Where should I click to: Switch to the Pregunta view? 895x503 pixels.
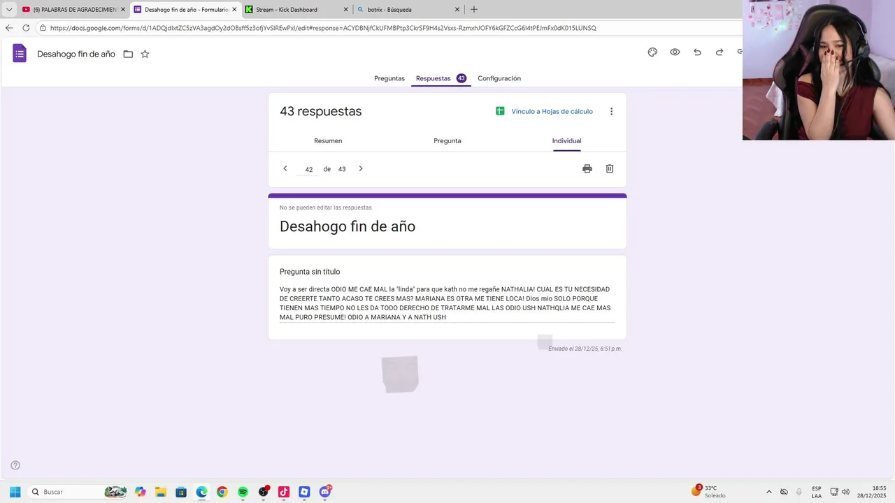[x=447, y=140]
